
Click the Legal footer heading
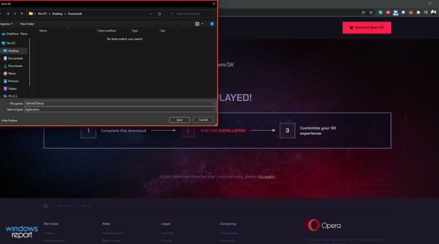tap(165, 224)
